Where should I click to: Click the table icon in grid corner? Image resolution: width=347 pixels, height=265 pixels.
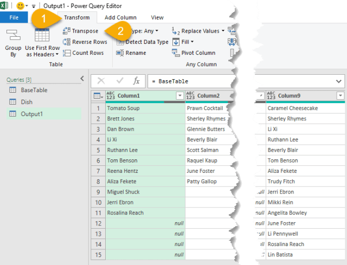tap(98, 96)
